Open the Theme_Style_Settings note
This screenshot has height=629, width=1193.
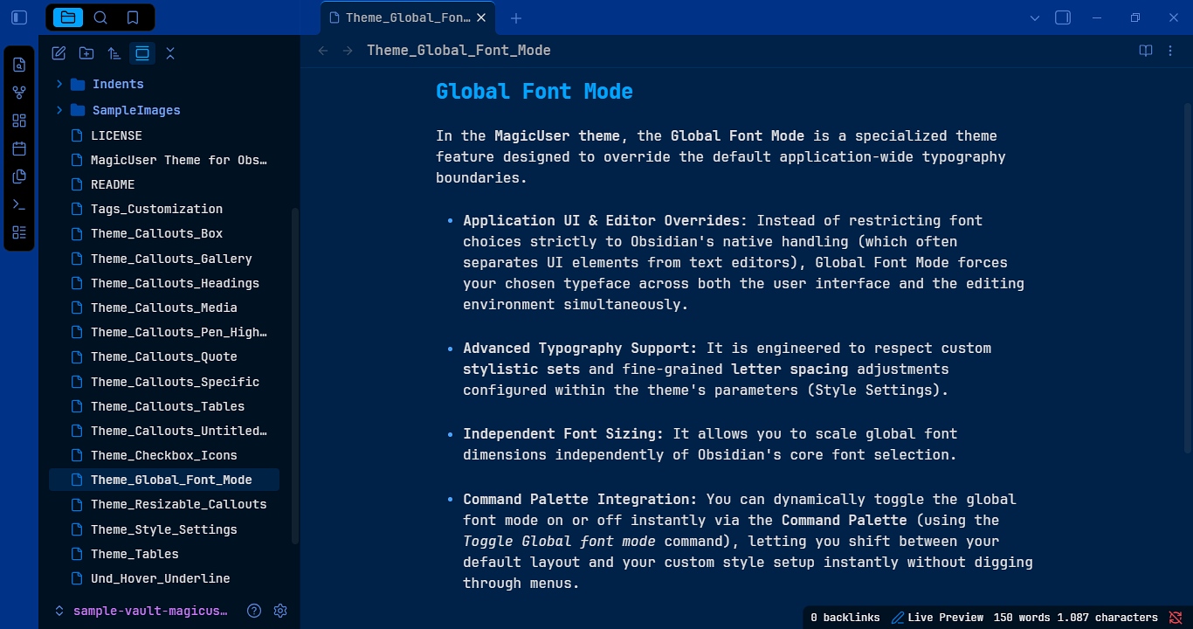164,529
